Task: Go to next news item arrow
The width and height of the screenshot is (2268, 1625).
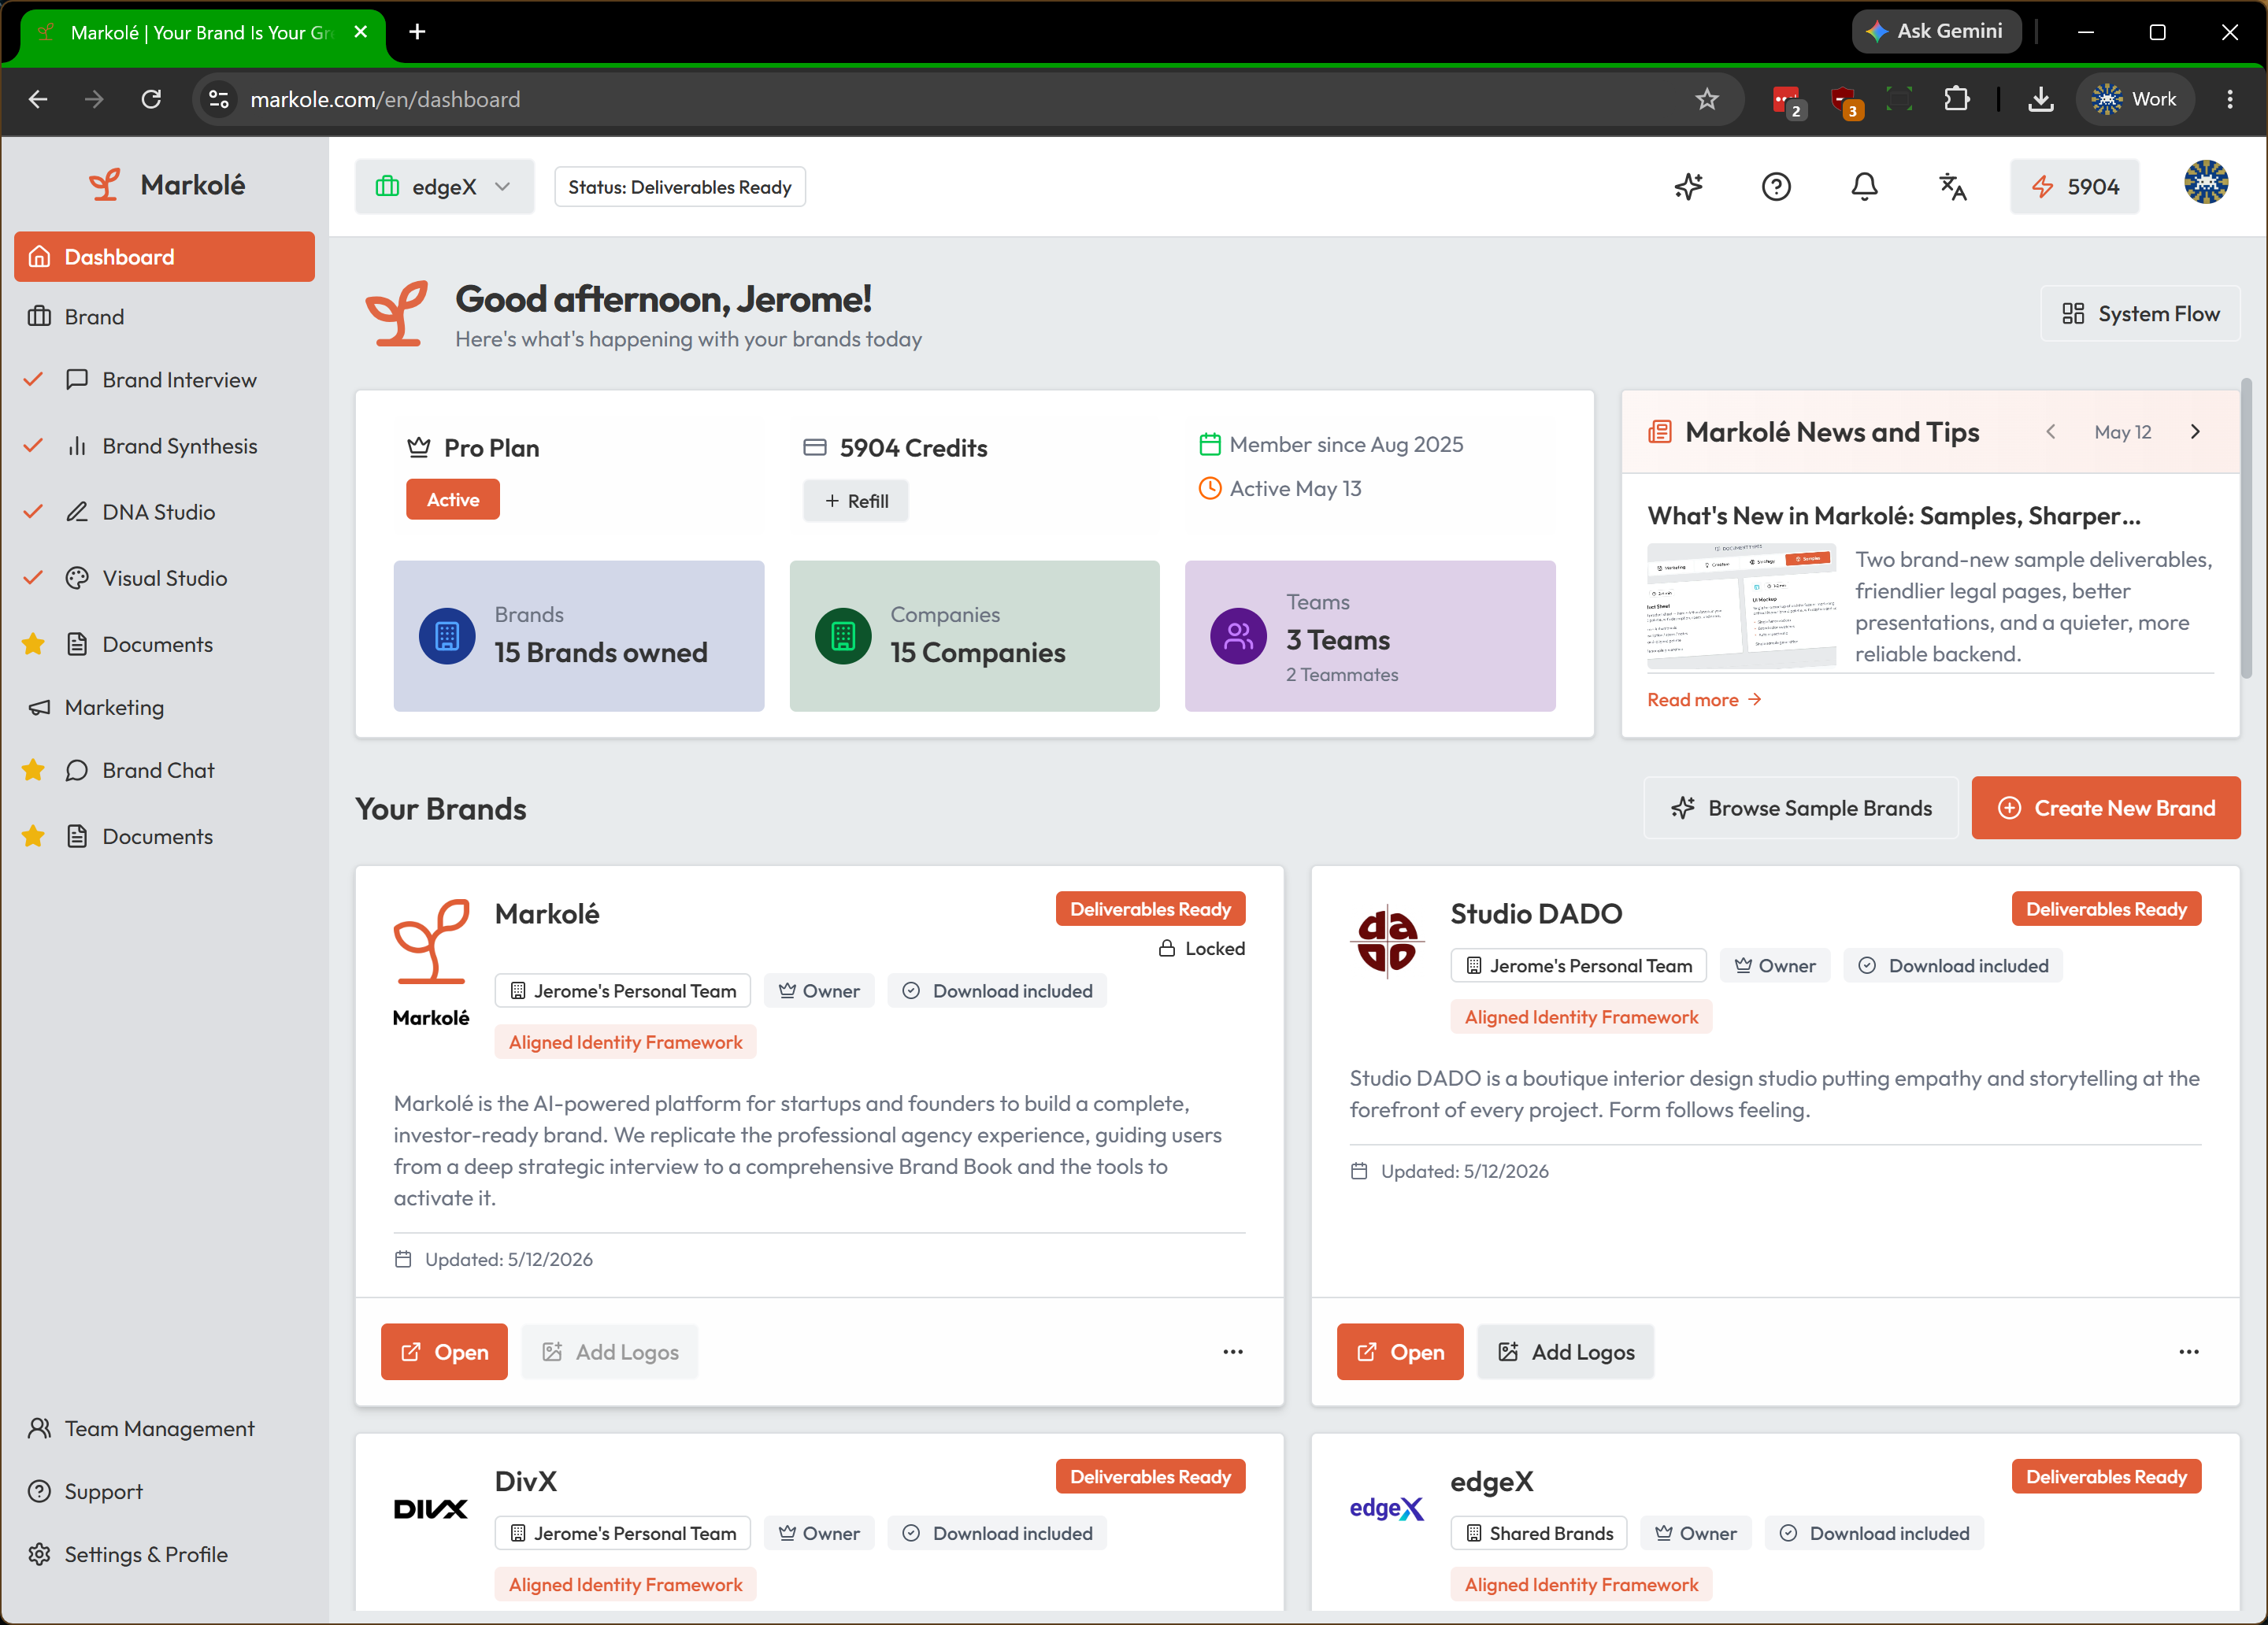Action: (2195, 432)
